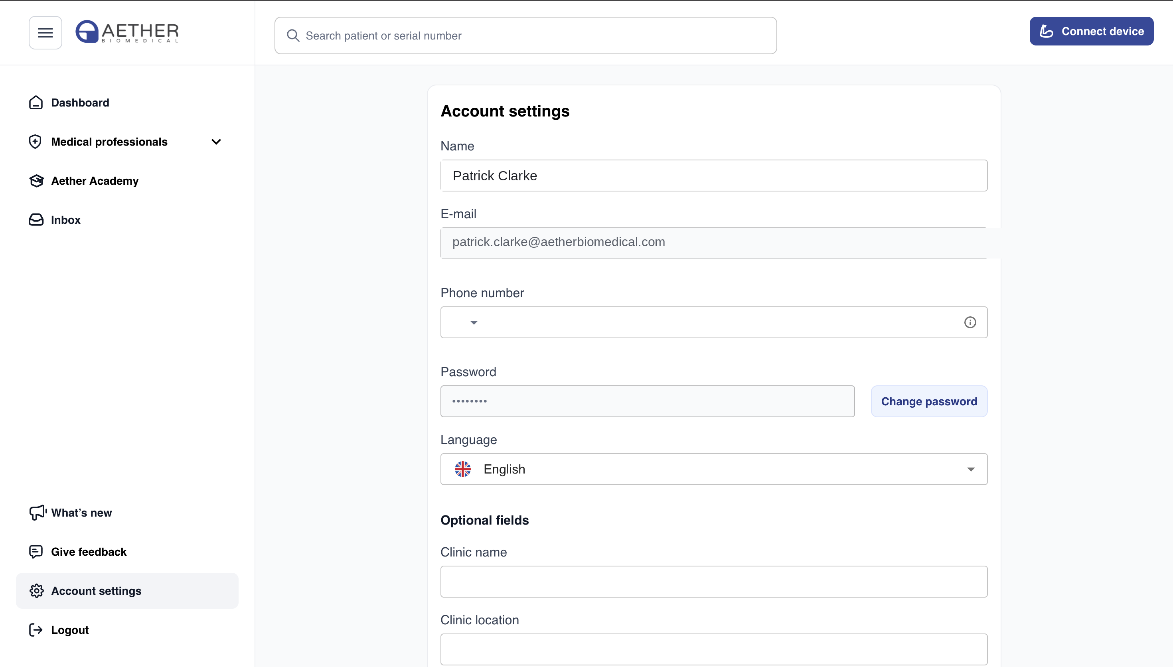1173x667 pixels.
Task: Click the Account settings gear icon
Action: click(37, 591)
